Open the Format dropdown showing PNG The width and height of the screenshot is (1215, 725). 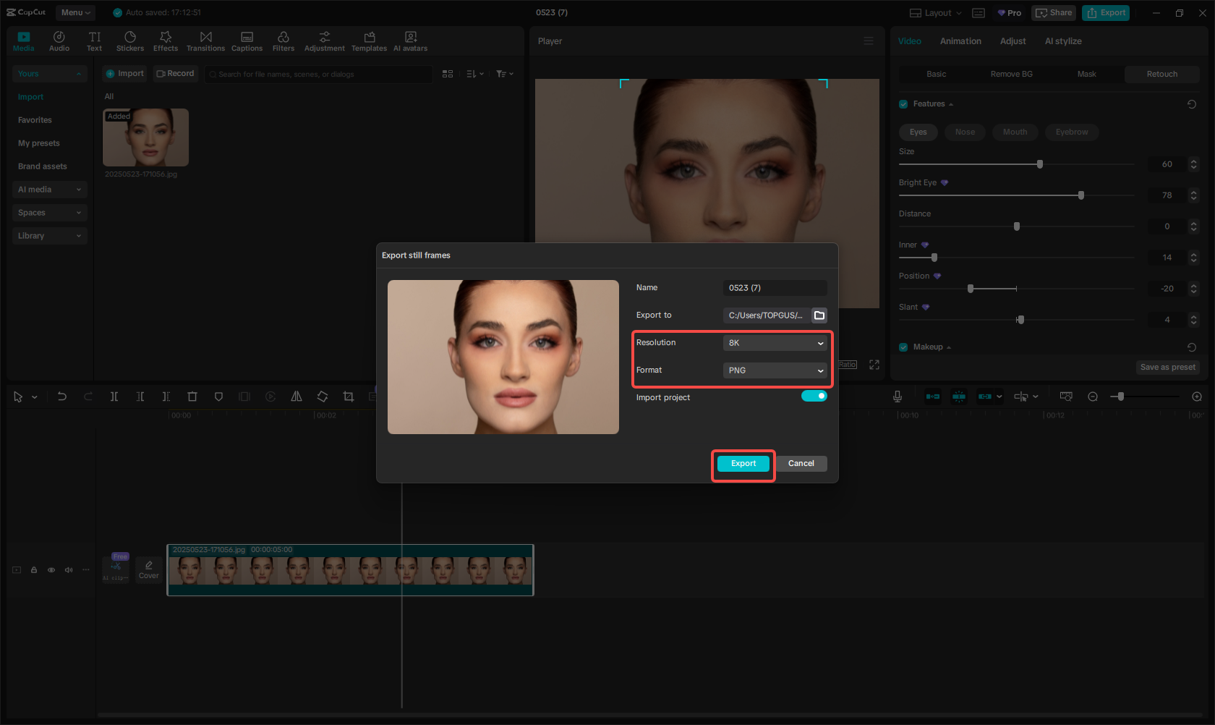coord(775,370)
